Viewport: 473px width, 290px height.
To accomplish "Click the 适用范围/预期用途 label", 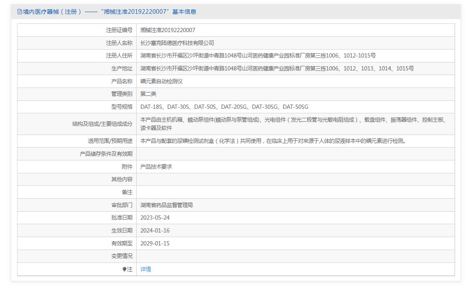I will (x=110, y=141).
